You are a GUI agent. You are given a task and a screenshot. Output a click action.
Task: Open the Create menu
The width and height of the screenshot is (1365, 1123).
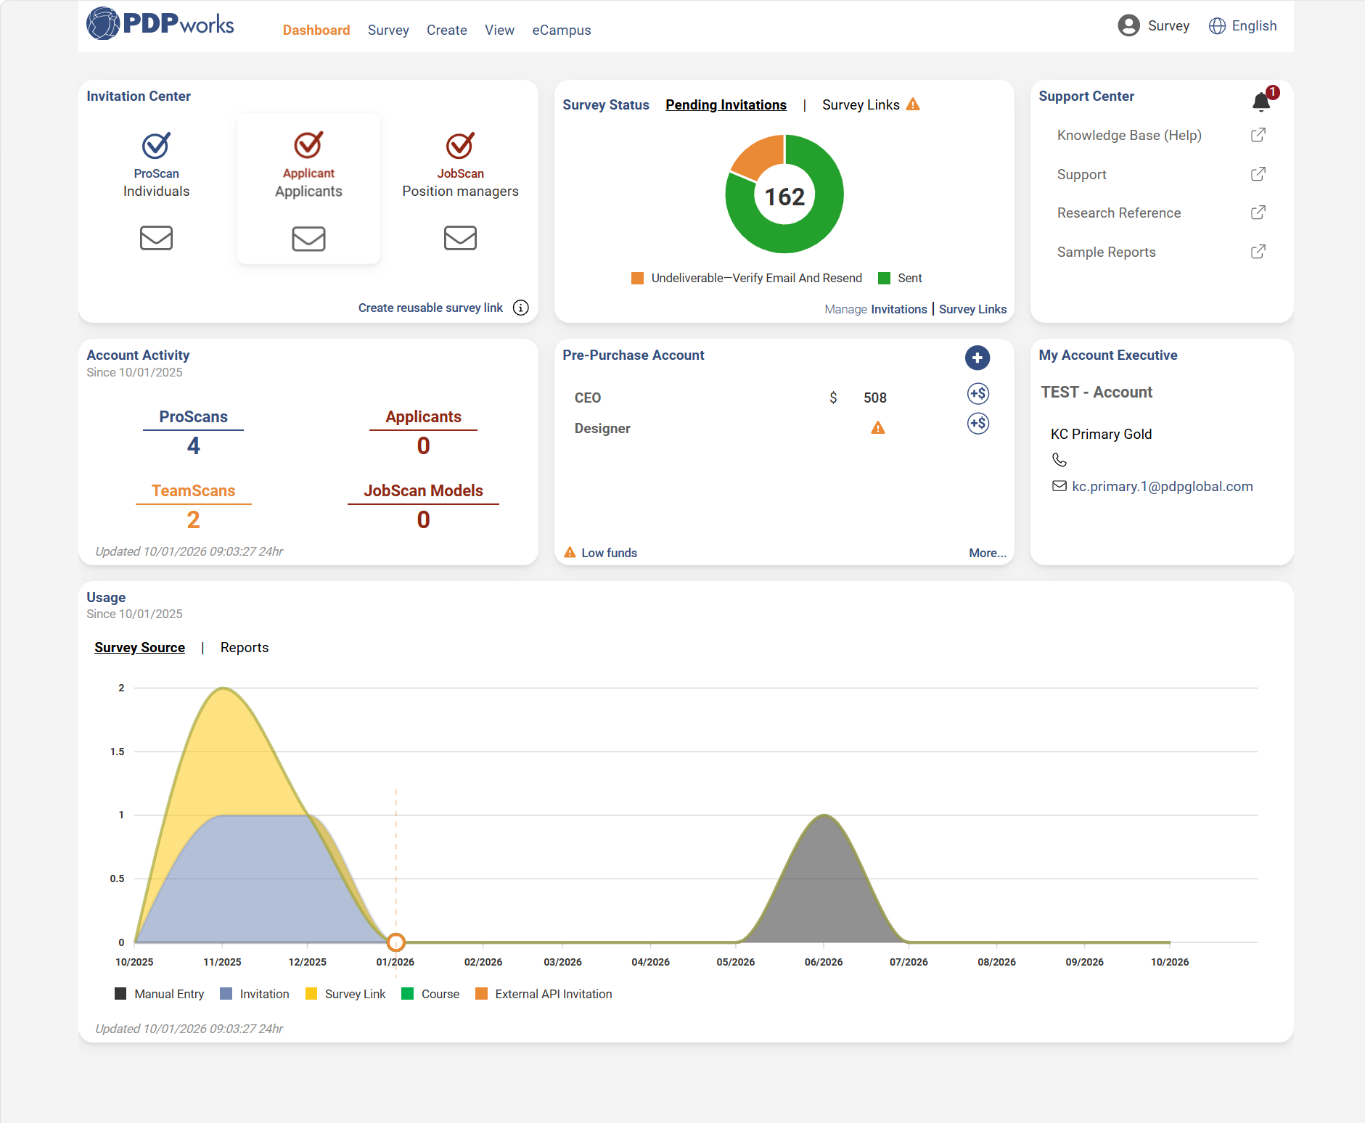click(447, 30)
